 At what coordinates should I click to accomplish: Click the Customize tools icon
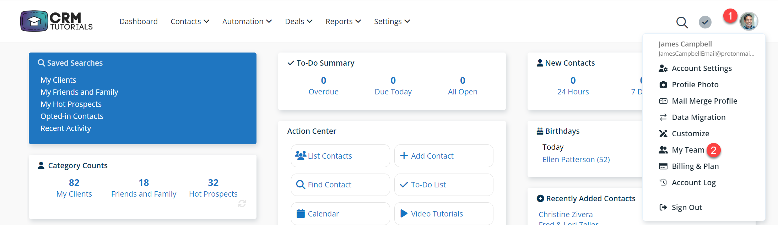point(663,134)
